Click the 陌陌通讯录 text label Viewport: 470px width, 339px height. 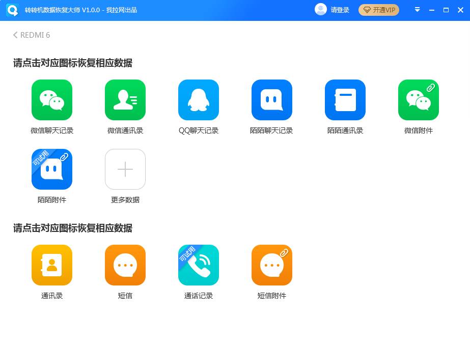tap(345, 131)
